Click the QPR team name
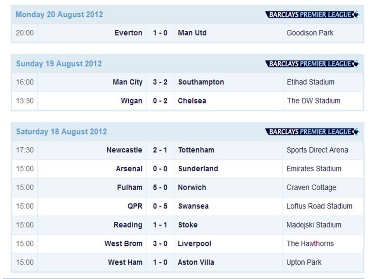 pyautogui.click(x=135, y=206)
